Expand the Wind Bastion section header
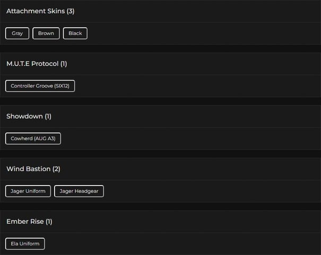Image resolution: width=321 pixels, height=255 pixels. 29,169
